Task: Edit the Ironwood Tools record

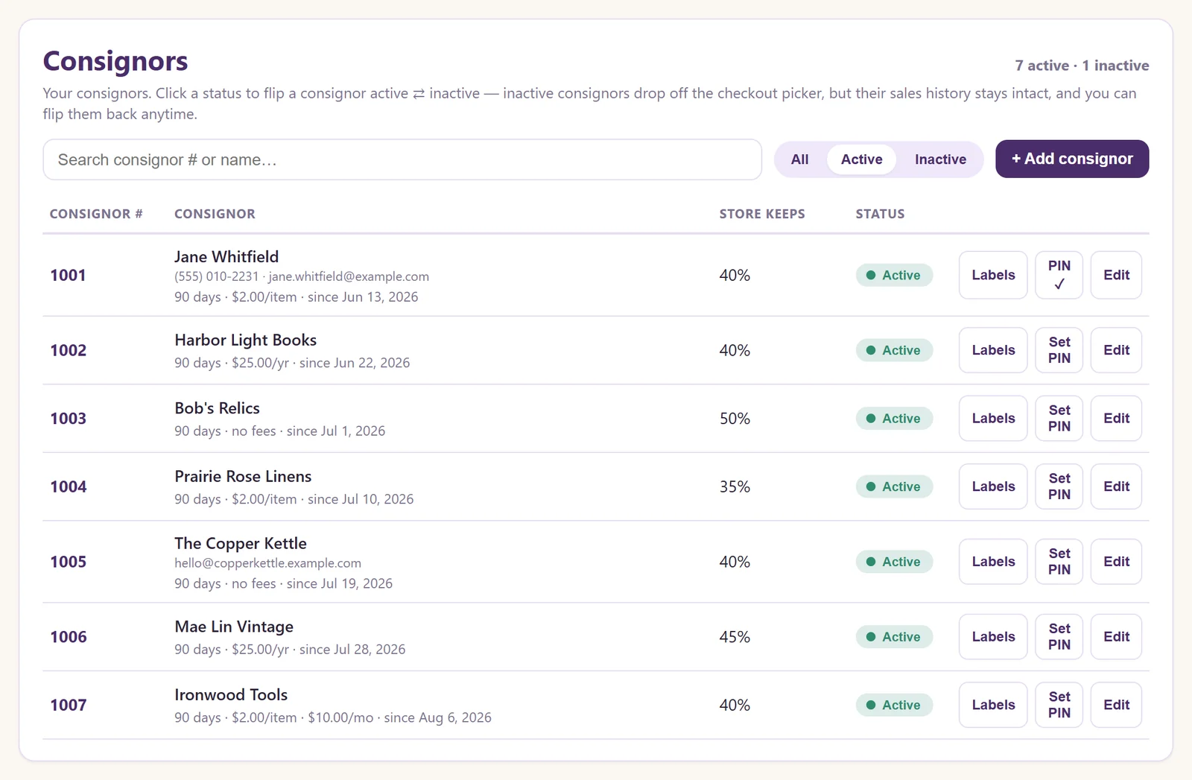Action: (x=1116, y=705)
